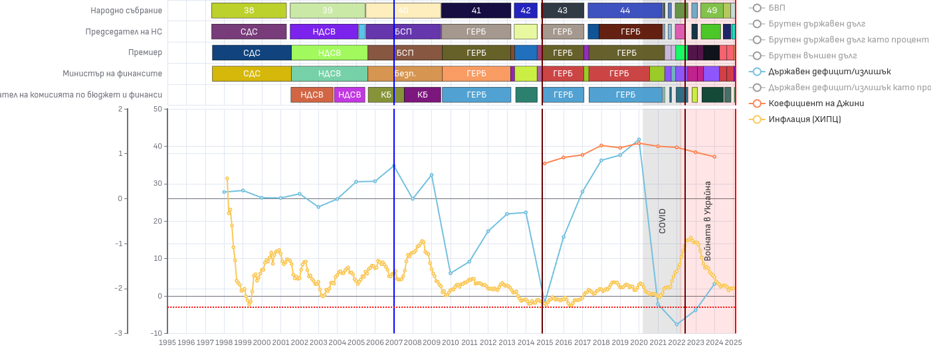The width and height of the screenshot is (931, 351).
Task: Select parliament 42 bar
Action: (526, 11)
